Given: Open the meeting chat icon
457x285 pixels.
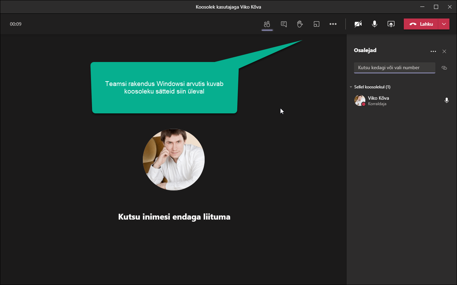Looking at the screenshot, I should click(x=284, y=24).
